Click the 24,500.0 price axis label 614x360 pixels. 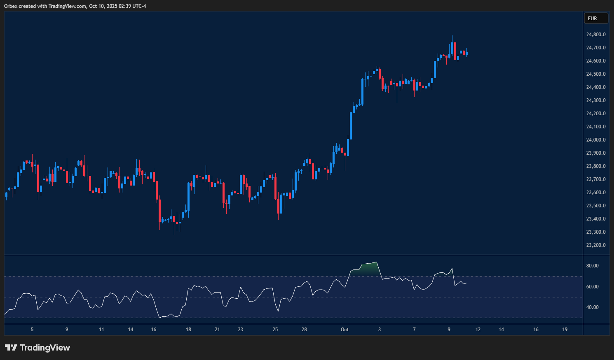595,74
